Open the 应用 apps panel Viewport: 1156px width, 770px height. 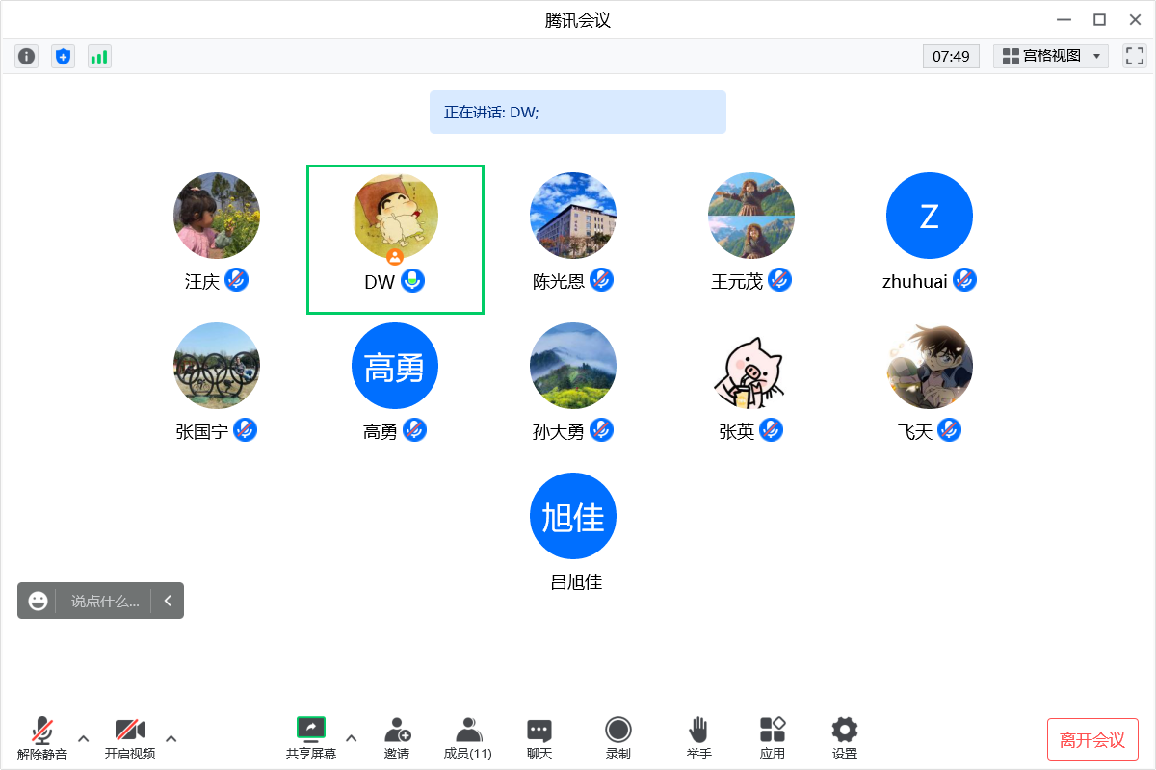click(x=772, y=737)
